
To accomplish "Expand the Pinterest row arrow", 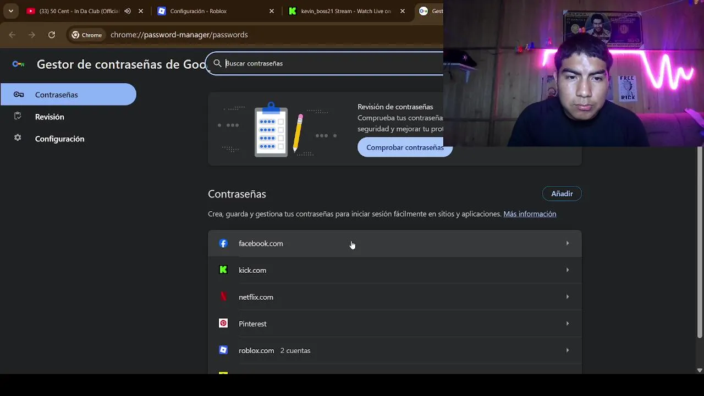I will click(x=568, y=323).
